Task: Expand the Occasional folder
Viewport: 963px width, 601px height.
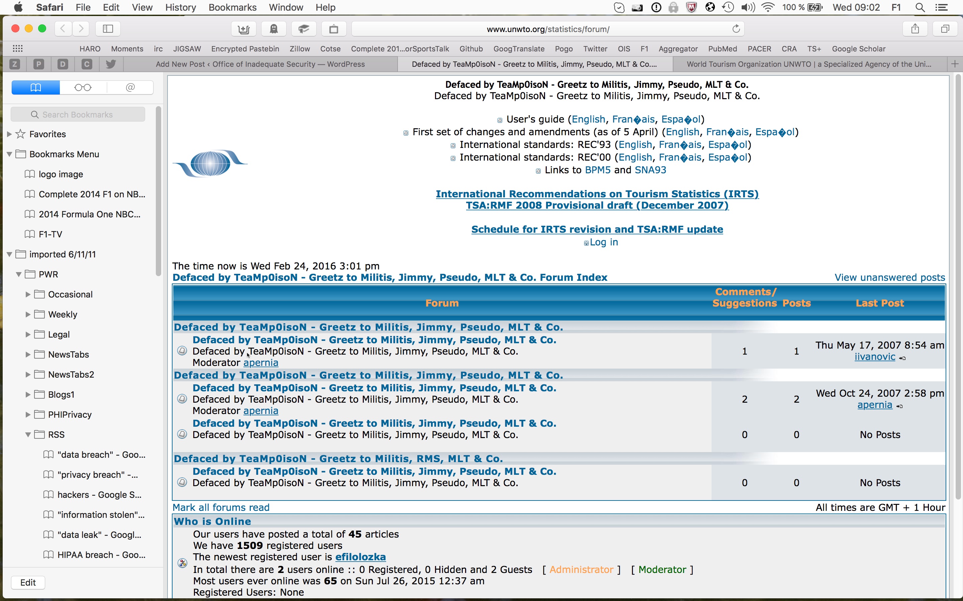Action: pyautogui.click(x=28, y=294)
